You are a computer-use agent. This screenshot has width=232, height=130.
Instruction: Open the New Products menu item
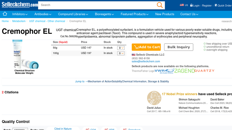[x=164, y=14]
